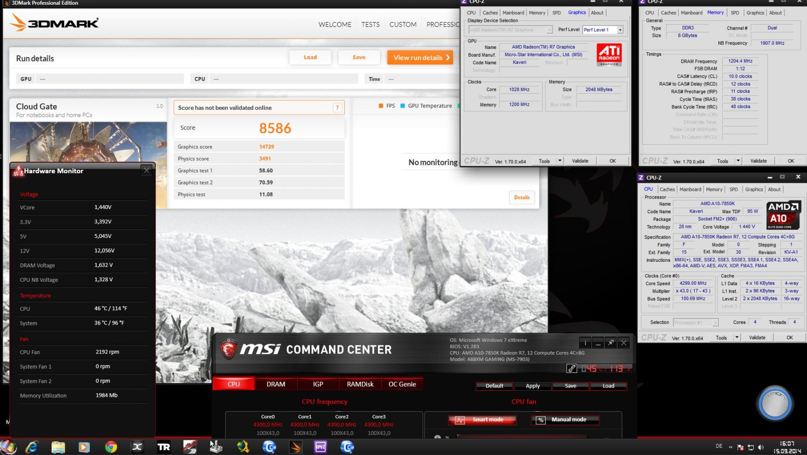Image resolution: width=807 pixels, height=455 pixels.
Task: Open the volume control in system tray
Action: tap(760, 447)
